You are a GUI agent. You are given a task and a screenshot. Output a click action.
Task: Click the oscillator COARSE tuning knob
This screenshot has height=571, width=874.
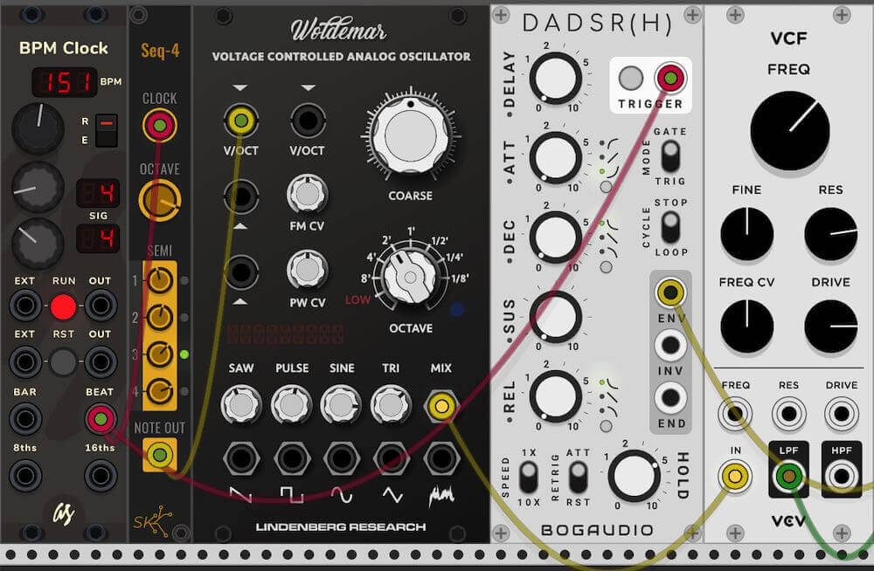(x=411, y=135)
